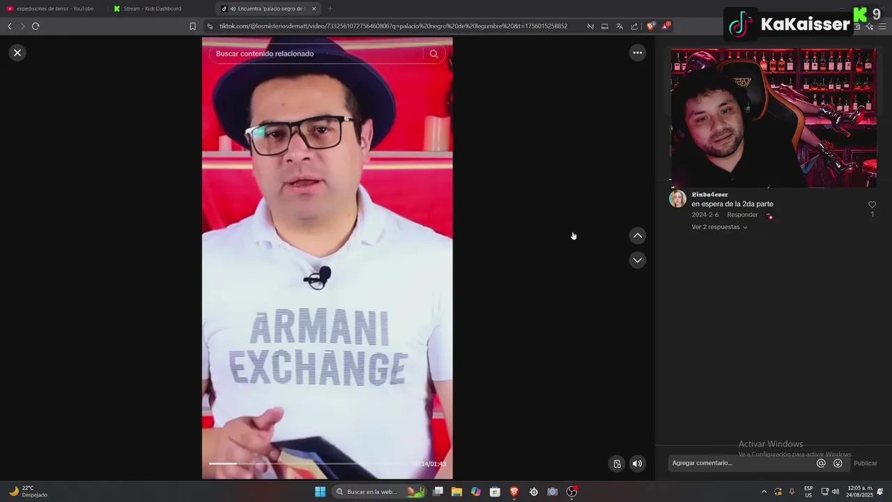The image size is (892, 502).
Task: Click the microphone tray icon
Action: click(x=792, y=492)
